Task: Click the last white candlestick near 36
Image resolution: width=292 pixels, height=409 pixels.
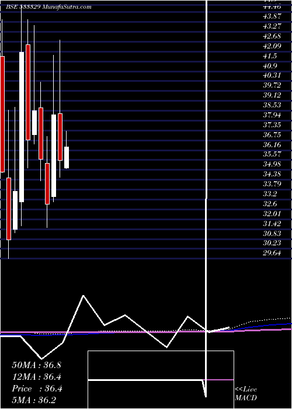Action: [x=67, y=158]
